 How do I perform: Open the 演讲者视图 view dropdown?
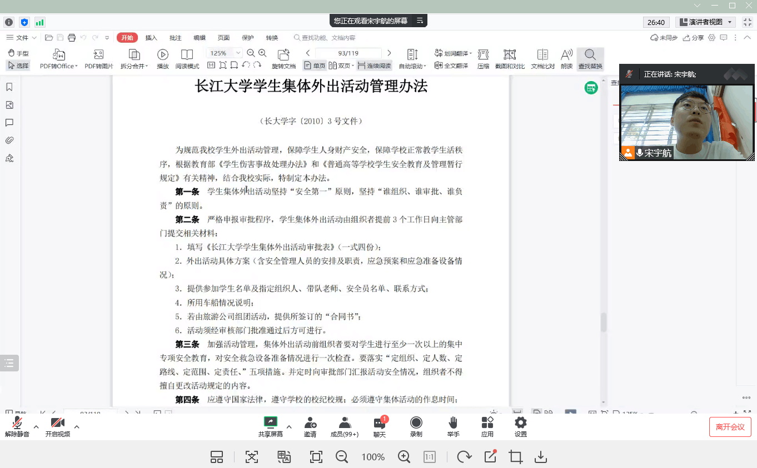point(705,22)
